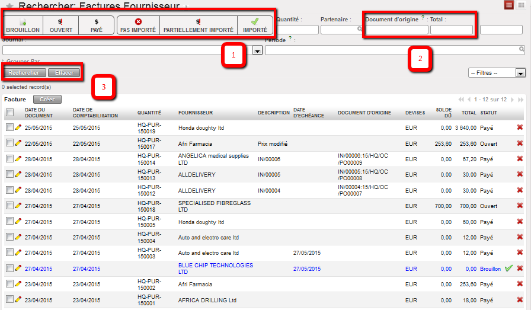Validate the Blue Chip Technologies draft with green check

click(508, 269)
